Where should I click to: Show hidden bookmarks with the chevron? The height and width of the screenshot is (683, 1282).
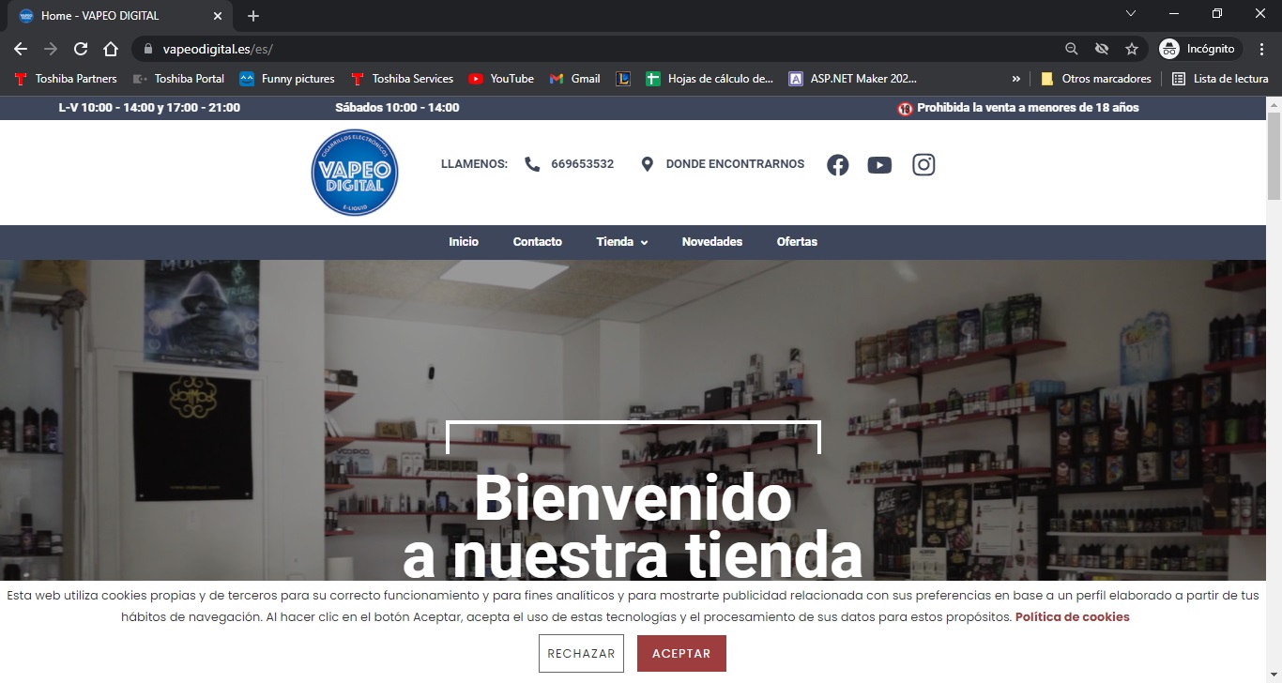point(1015,79)
